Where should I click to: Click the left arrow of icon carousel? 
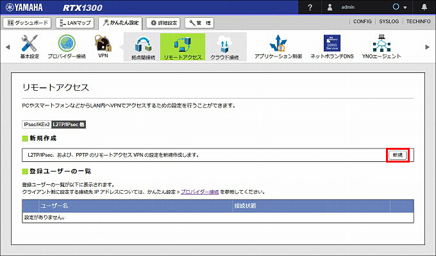[8, 47]
